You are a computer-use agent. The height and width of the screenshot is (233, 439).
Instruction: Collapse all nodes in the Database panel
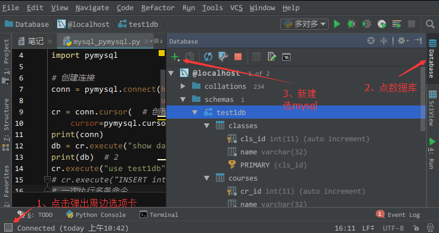click(x=384, y=41)
